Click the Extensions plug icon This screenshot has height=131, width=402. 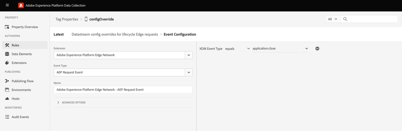(x=7, y=63)
